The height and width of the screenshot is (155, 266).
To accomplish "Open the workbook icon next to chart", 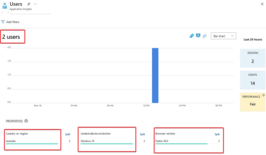I will (192, 36).
